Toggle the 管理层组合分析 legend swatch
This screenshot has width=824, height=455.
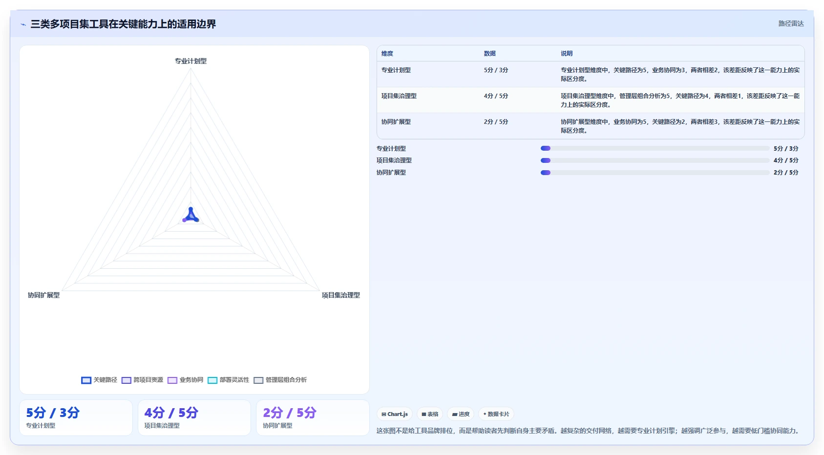pos(258,380)
